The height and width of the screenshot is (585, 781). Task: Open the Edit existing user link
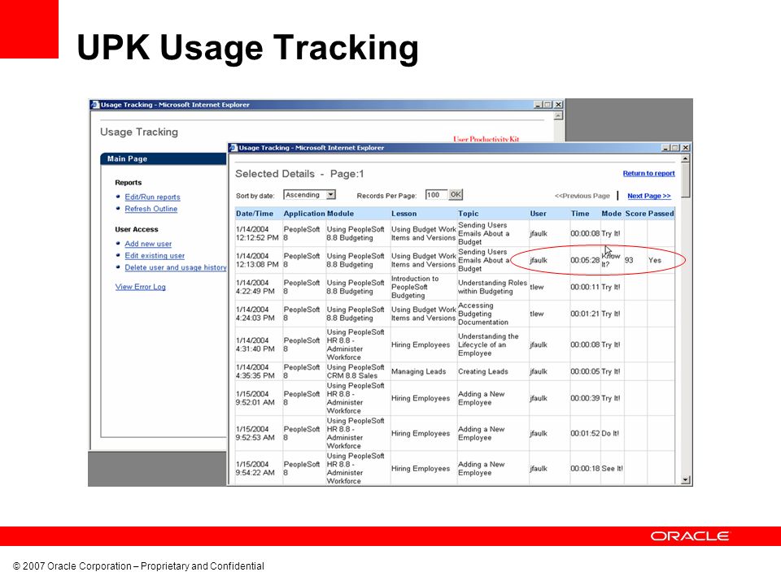click(155, 256)
